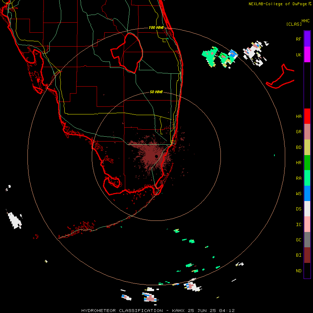The image size is (313, 313).
Task: Click the BD legend label
Action: click(298, 147)
